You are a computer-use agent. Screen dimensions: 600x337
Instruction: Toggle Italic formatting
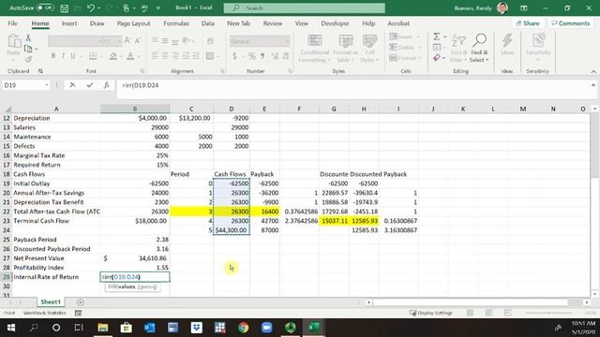point(63,56)
